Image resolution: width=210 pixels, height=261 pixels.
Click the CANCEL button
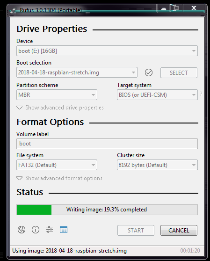click(x=179, y=231)
